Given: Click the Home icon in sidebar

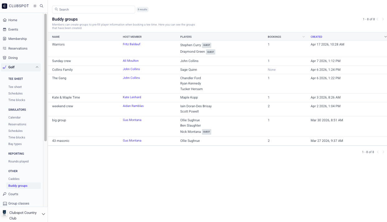Looking at the screenshot, I should 5,20.
